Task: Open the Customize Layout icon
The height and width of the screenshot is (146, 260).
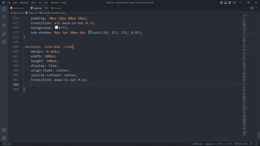Action: [234, 2]
